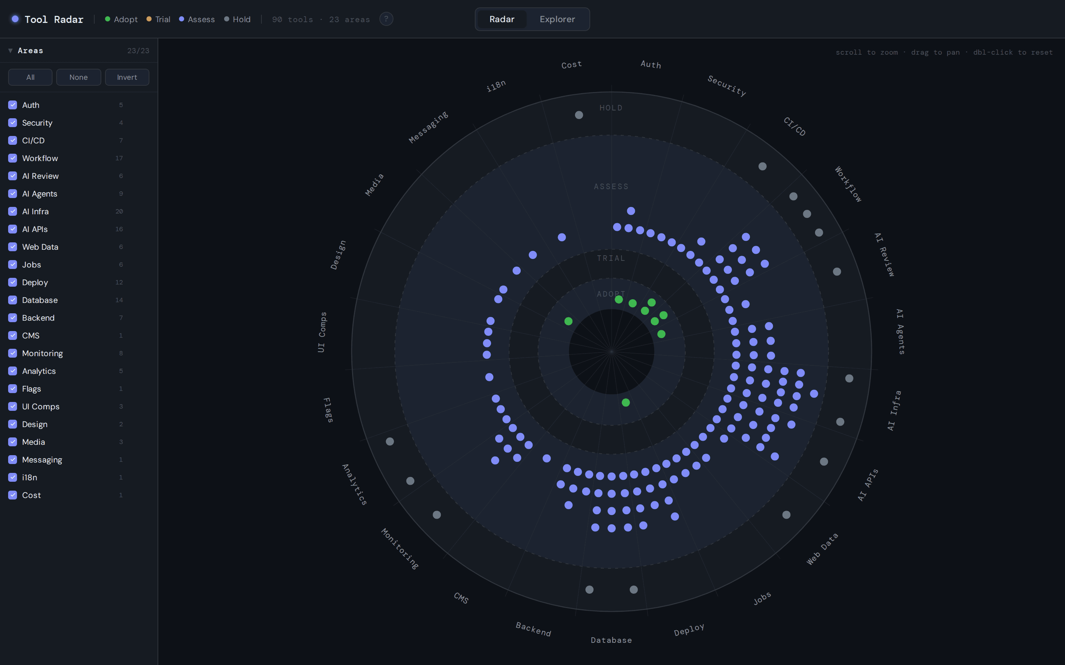Click the Messaging row in areas list

(79, 460)
